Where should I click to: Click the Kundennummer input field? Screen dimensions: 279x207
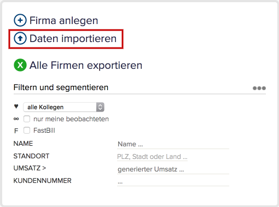pos(173,182)
